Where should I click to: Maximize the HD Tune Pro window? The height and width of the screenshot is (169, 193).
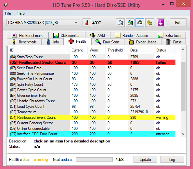[172, 4]
